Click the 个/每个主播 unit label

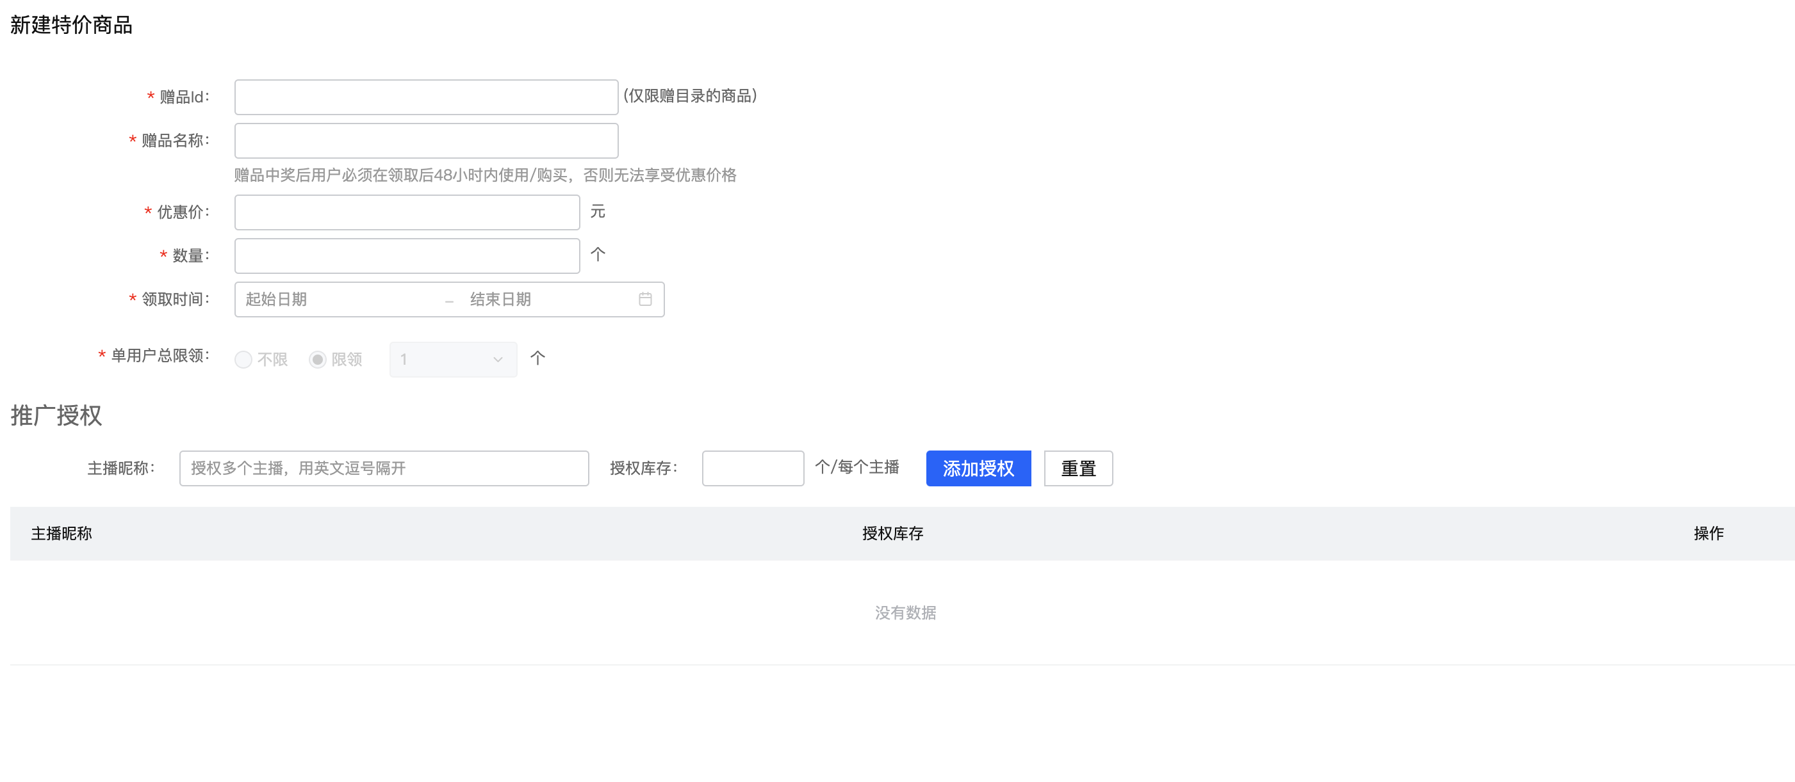click(857, 467)
